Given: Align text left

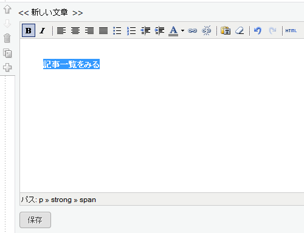Looking at the screenshot, I should (x=61, y=30).
